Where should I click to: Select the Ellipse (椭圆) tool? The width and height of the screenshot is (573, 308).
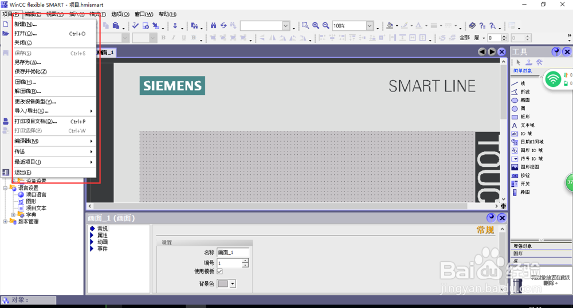[520, 100]
